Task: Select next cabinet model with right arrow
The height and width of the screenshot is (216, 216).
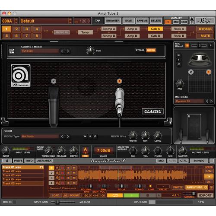Action: [x=67, y=51]
